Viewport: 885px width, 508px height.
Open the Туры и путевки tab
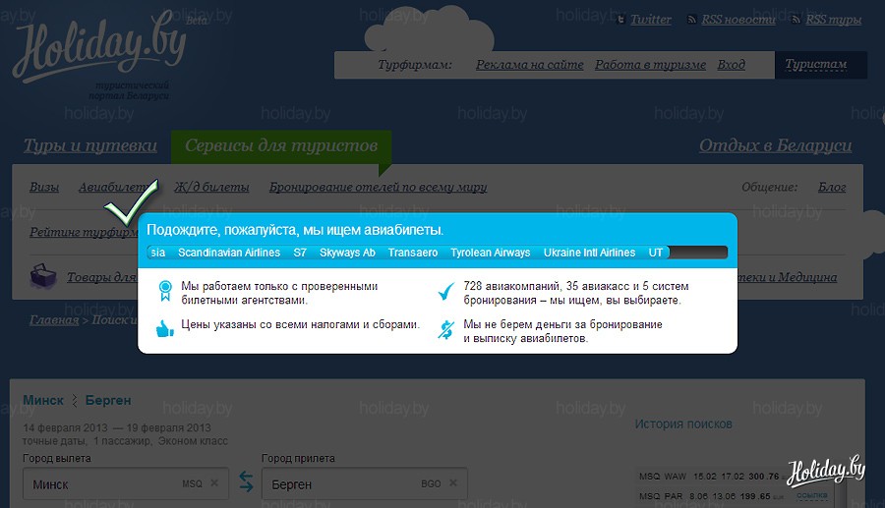point(89,145)
